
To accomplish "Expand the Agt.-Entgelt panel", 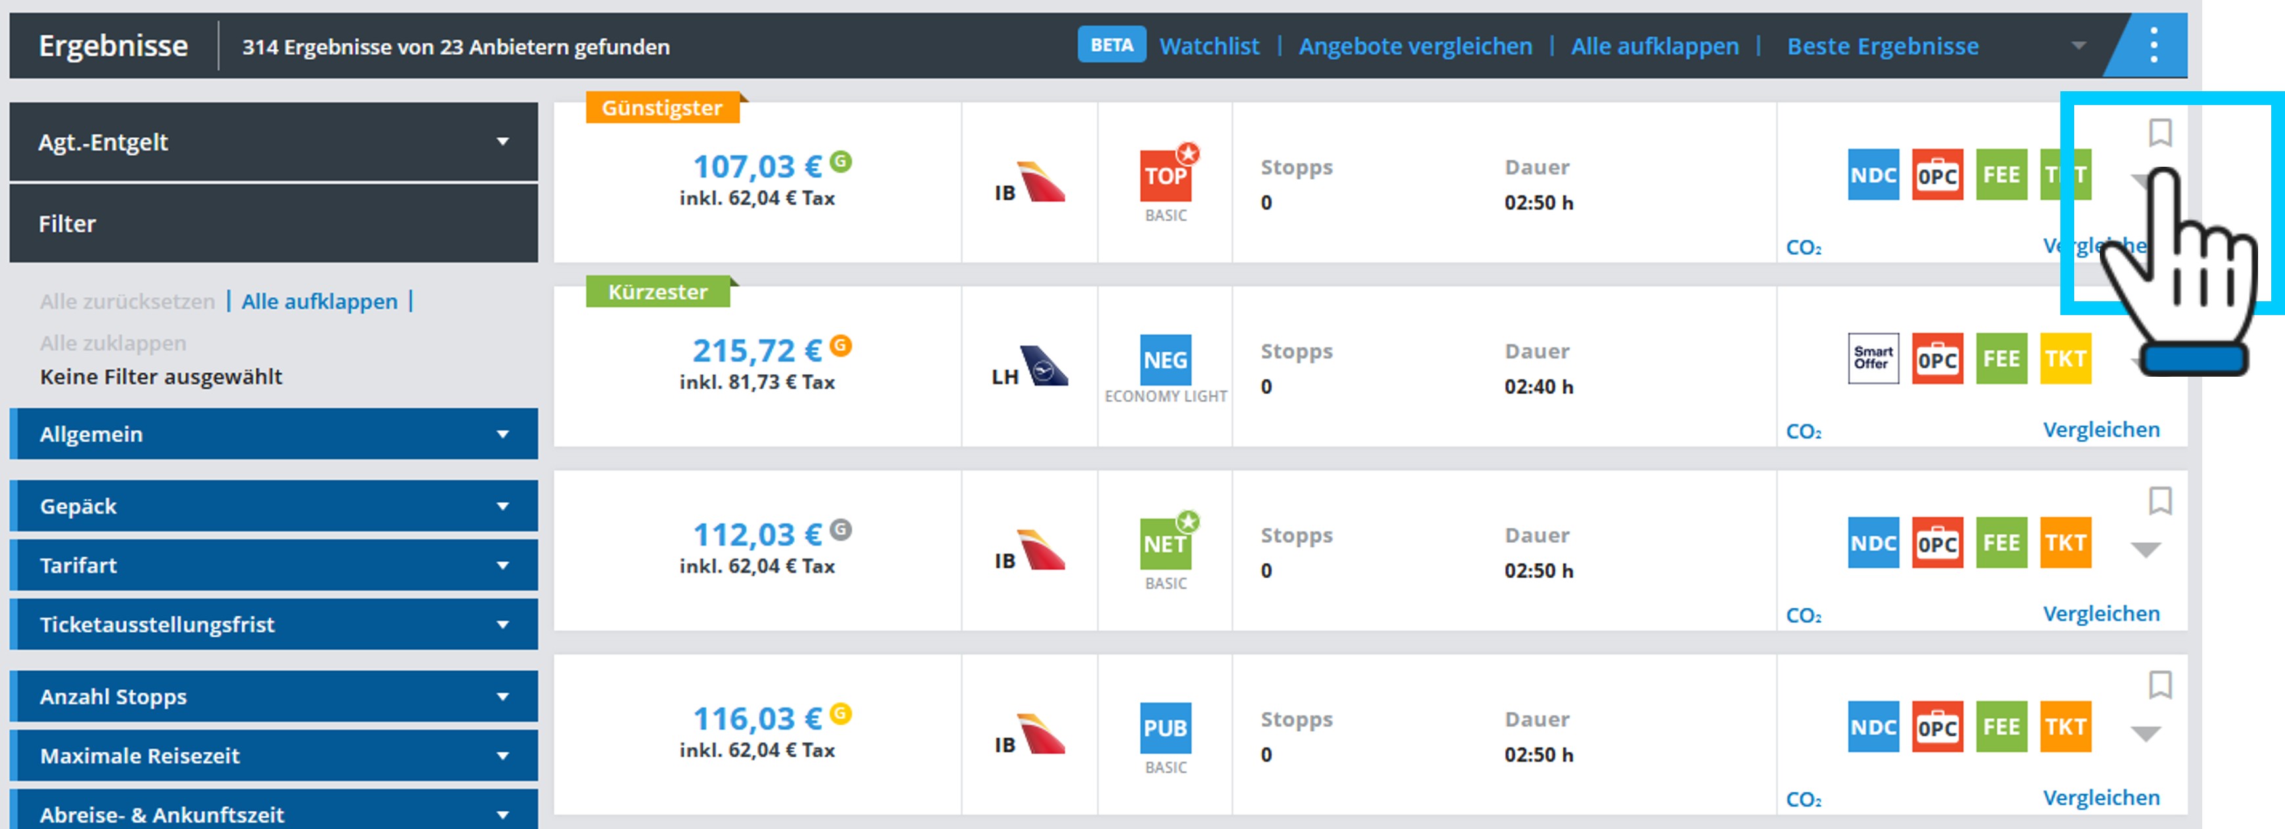I will coord(273,142).
